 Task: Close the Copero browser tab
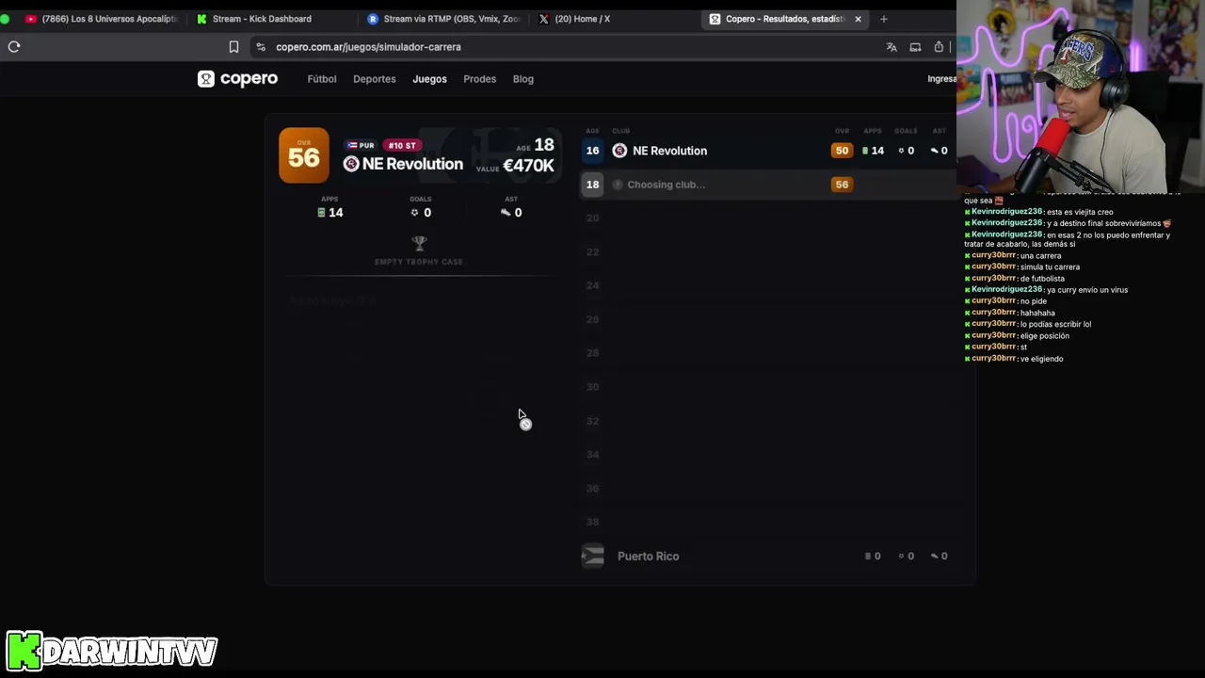coord(858,19)
